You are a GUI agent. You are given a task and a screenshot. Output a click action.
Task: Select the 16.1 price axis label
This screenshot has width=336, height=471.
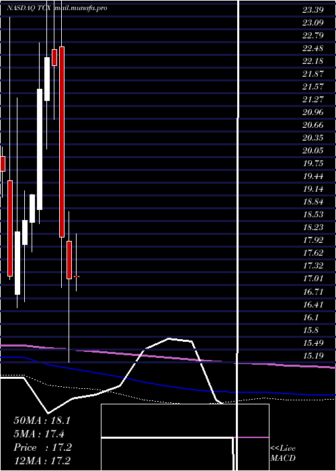point(310,318)
